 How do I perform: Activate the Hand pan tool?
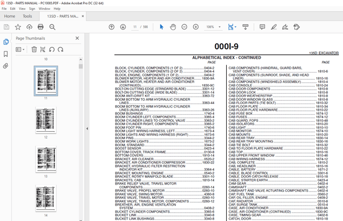pyautogui.click(x=173, y=27)
